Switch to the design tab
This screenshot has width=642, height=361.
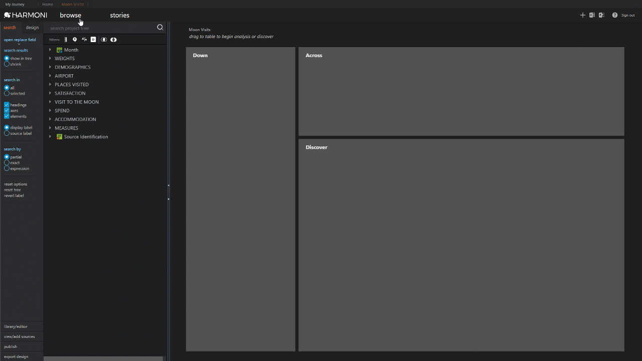coord(32,28)
